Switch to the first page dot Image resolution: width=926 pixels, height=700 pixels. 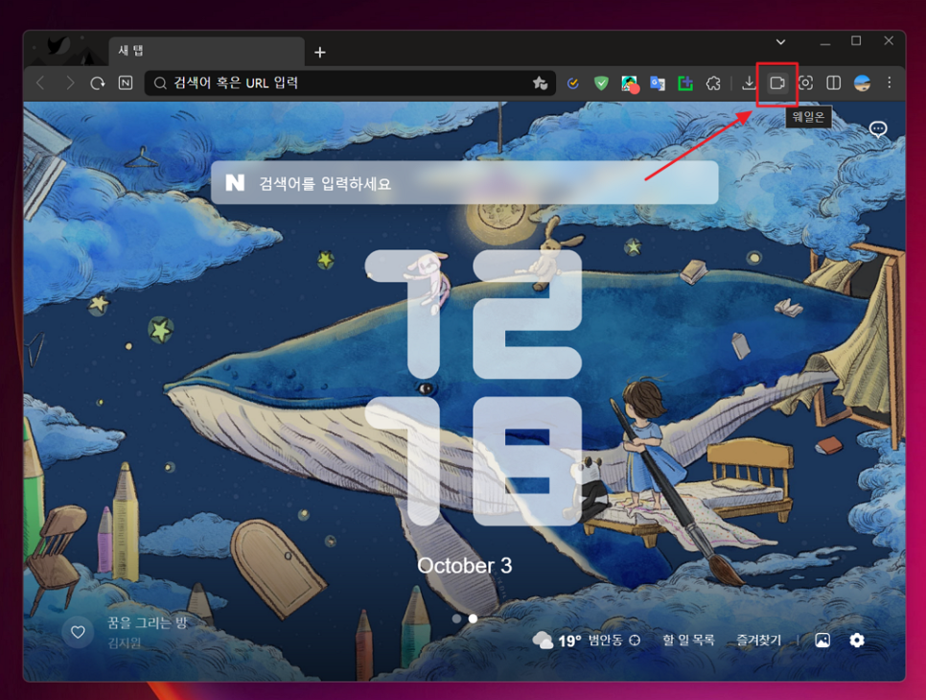coord(456,618)
